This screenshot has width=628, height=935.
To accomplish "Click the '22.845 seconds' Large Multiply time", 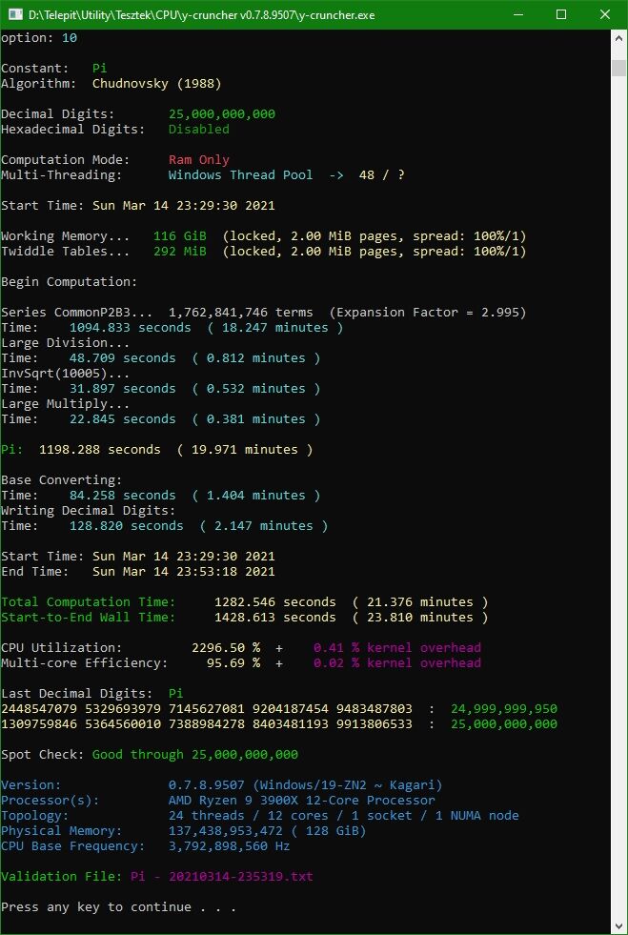I will [122, 419].
